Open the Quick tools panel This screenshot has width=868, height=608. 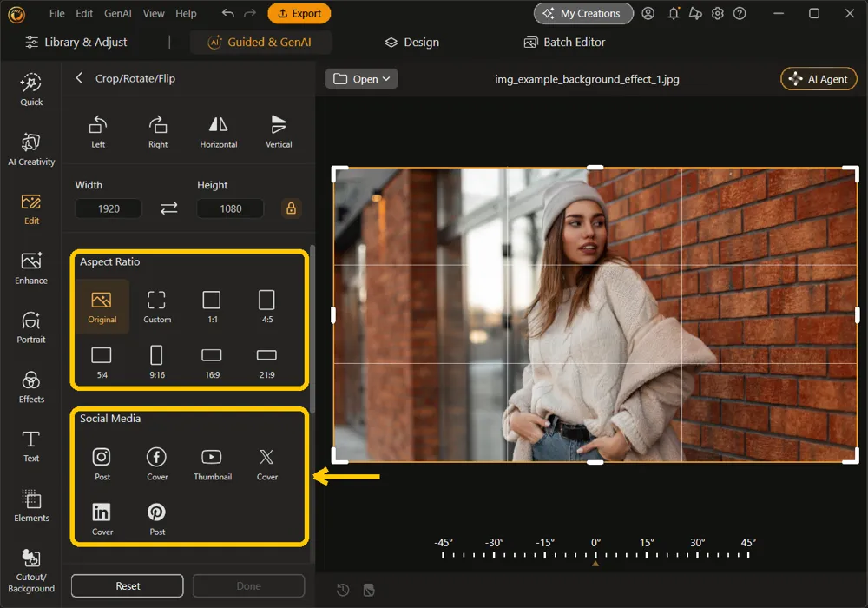click(x=31, y=89)
